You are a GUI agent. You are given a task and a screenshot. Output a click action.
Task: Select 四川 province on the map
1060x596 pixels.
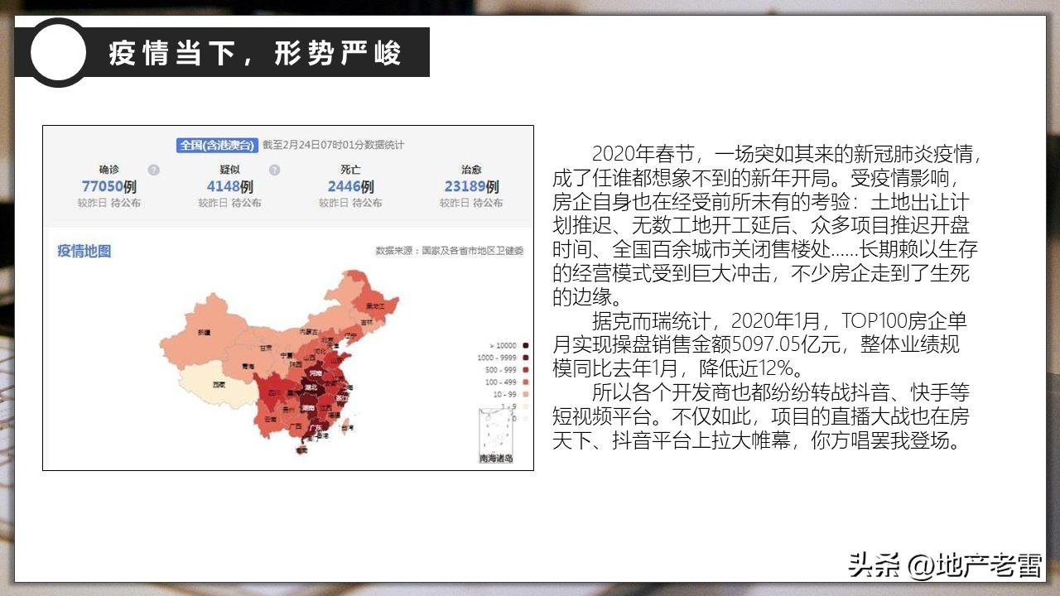(x=273, y=392)
